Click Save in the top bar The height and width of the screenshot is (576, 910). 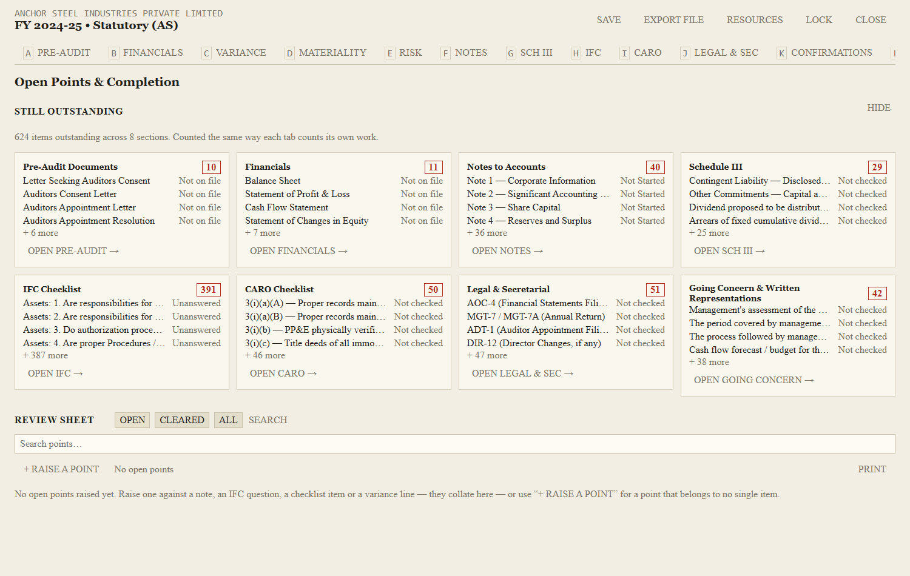click(608, 20)
